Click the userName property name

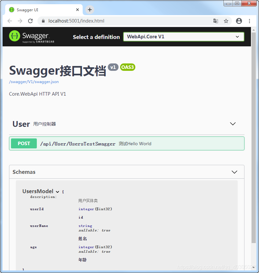click(39, 226)
